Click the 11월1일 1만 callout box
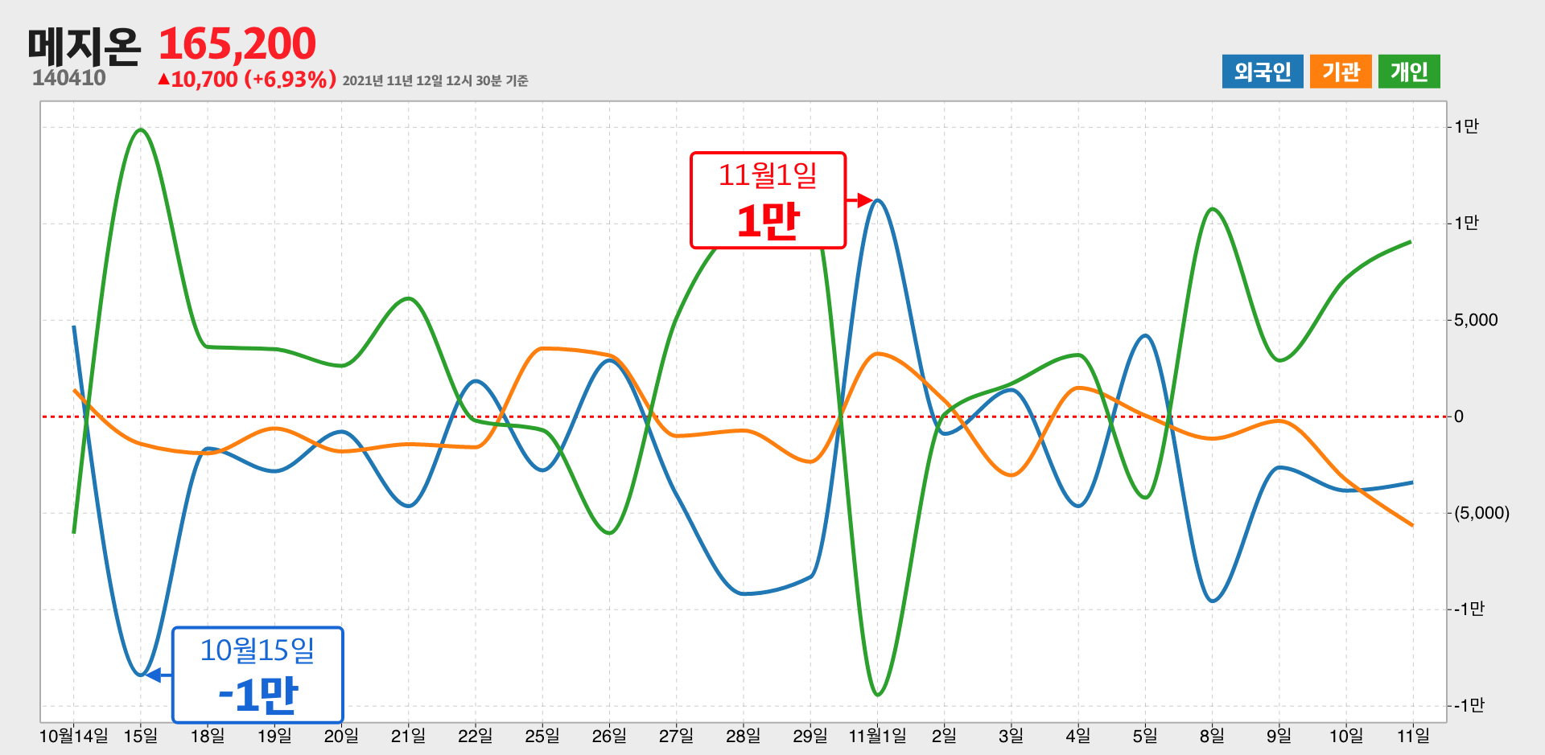The image size is (1545, 755). coord(768,200)
